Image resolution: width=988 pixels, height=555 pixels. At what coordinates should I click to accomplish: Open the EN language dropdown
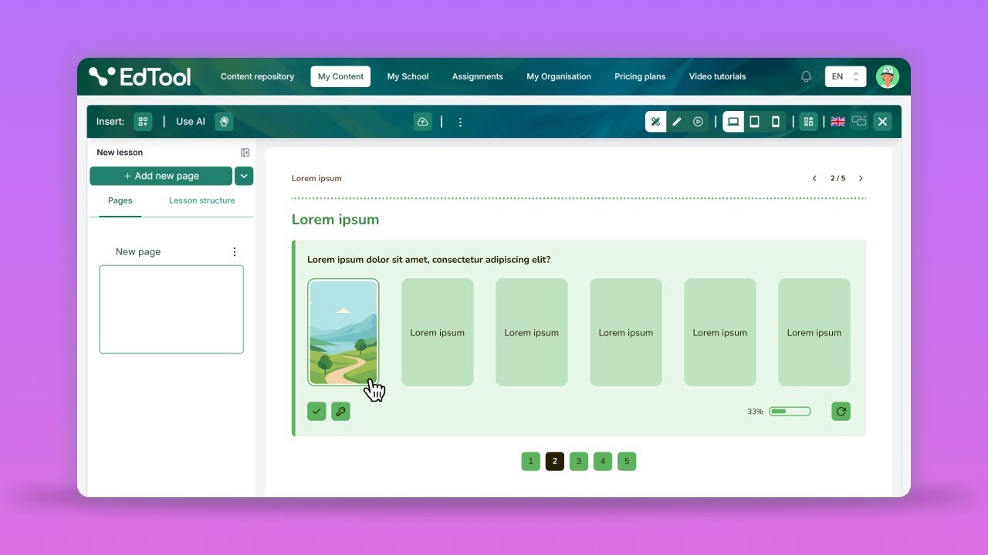coord(845,76)
